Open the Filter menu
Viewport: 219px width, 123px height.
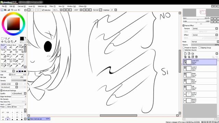(x=52, y=6)
